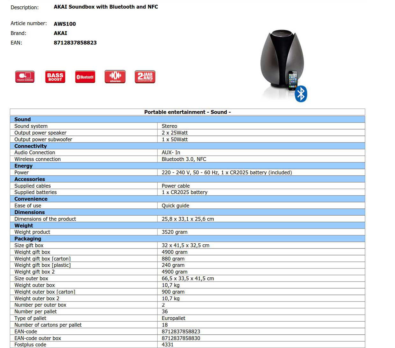The image size is (395, 348).
Task: Click the Fostplus code value 4331
Action: (168, 345)
